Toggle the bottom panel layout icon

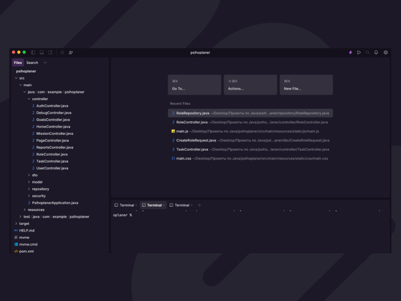[42, 53]
